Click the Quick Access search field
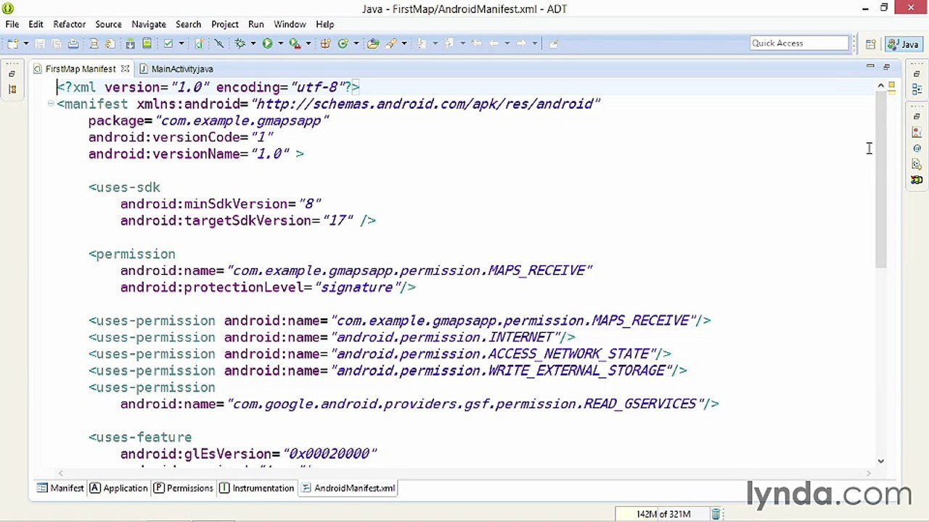The height and width of the screenshot is (522, 929). (x=799, y=43)
